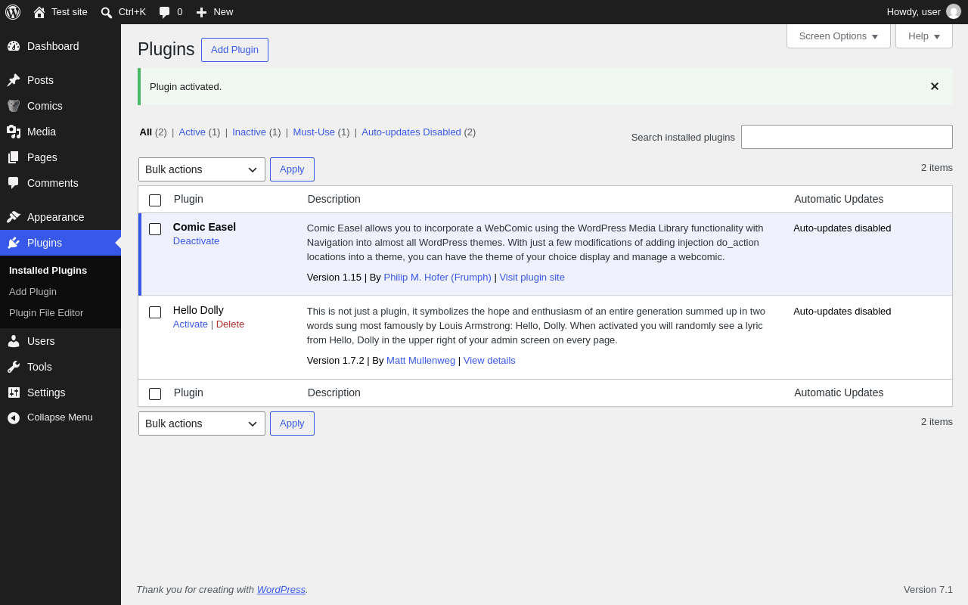This screenshot has width=968, height=605.
Task: Open the bottom Bulk actions dropdown
Action: pyautogui.click(x=202, y=423)
